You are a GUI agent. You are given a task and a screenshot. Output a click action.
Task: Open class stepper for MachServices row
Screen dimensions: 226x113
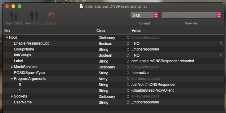[x=128, y=67]
